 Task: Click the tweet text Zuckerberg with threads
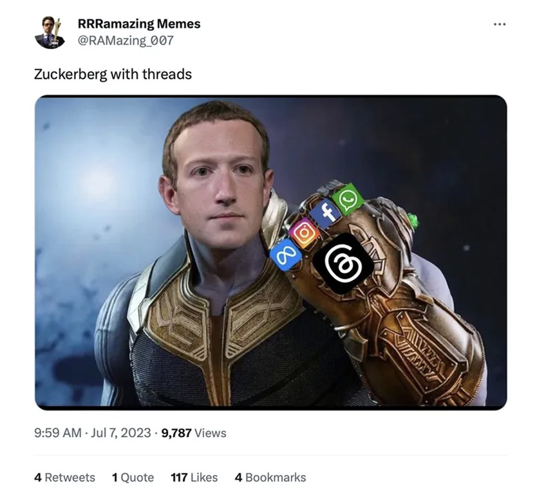tap(113, 74)
